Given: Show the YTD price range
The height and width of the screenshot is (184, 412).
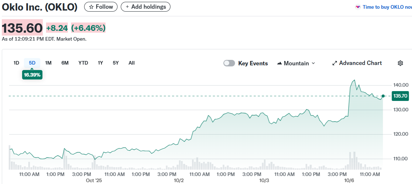Looking at the screenshot, I should 83,63.
